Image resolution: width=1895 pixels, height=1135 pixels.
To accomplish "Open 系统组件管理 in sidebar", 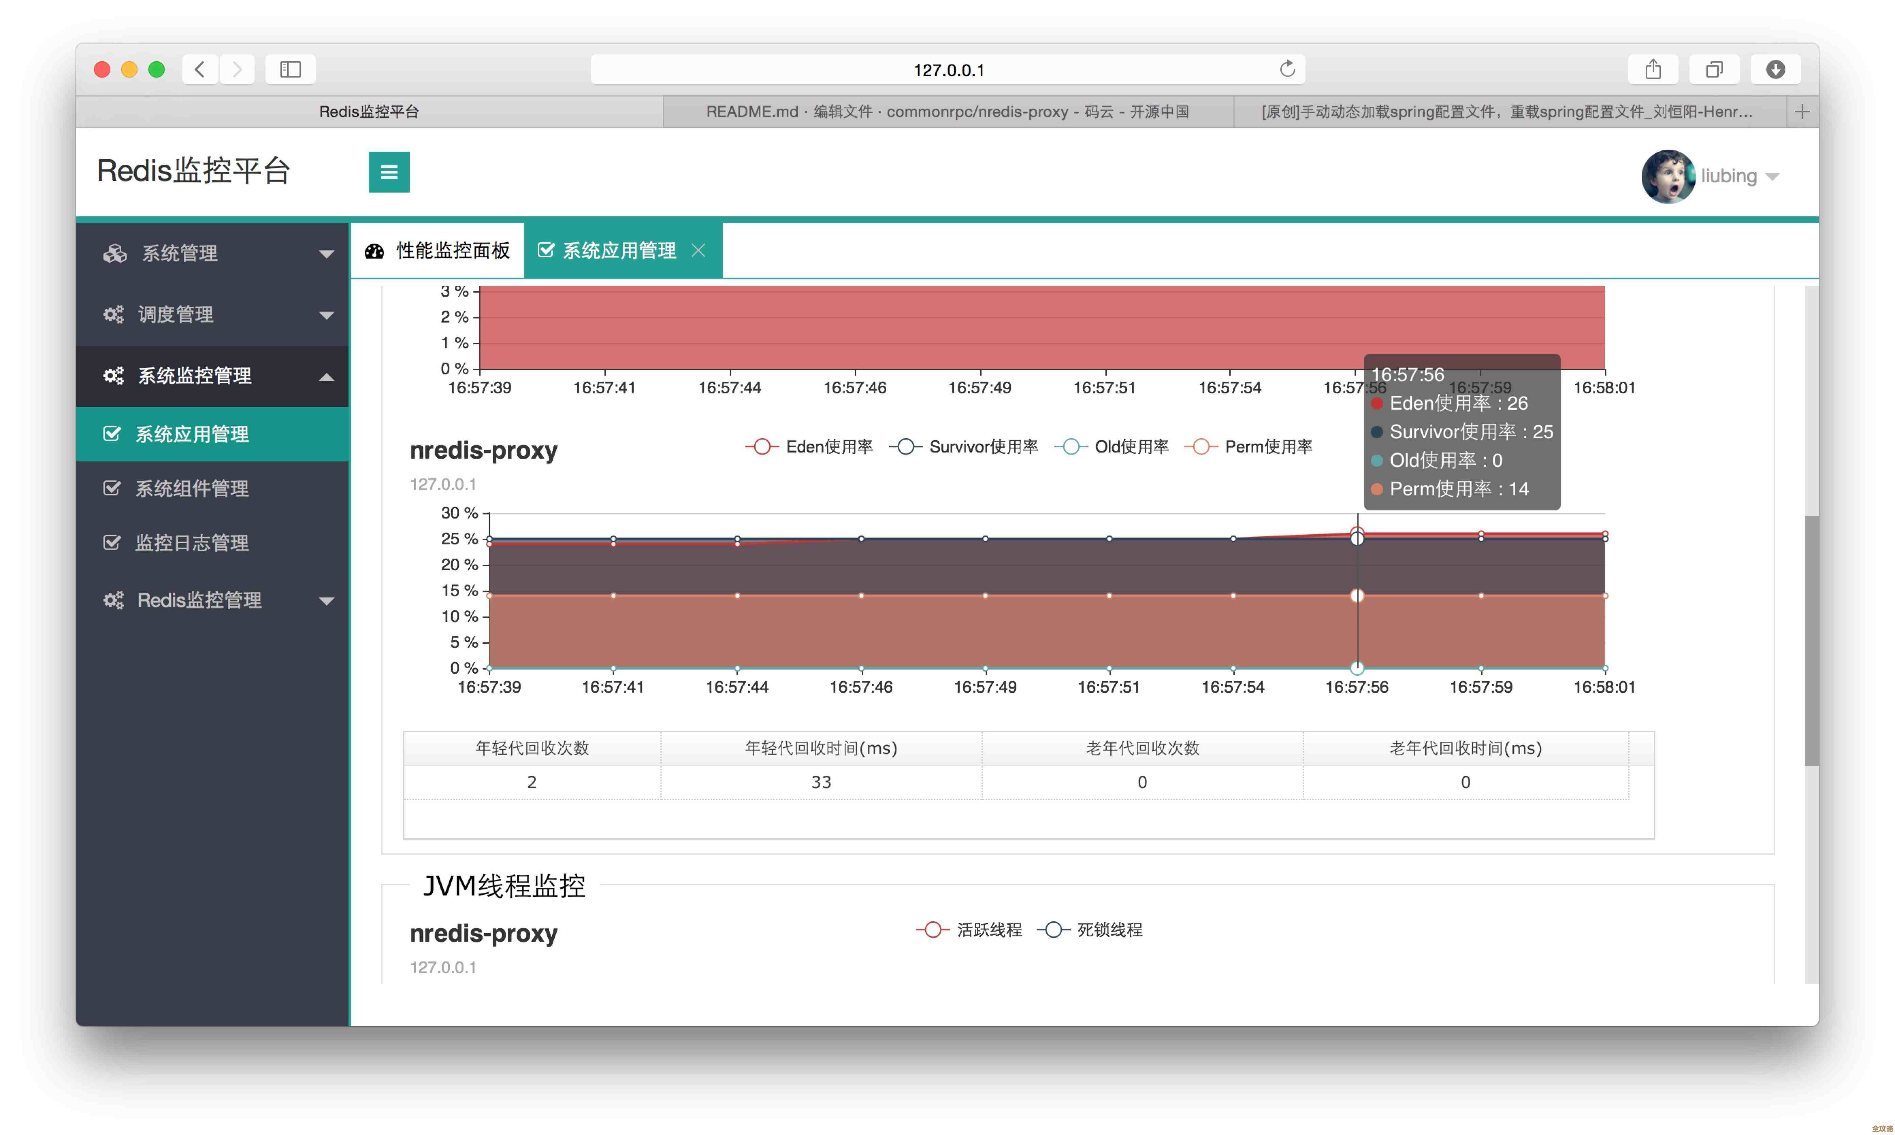I will 191,488.
